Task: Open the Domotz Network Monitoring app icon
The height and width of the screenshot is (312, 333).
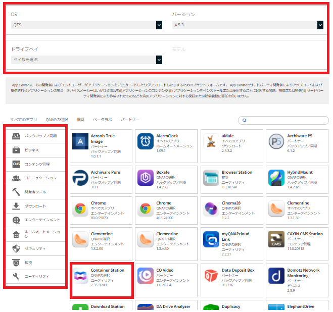Action: click(276, 276)
